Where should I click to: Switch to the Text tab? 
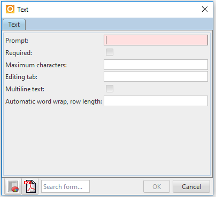pyautogui.click(x=14, y=25)
